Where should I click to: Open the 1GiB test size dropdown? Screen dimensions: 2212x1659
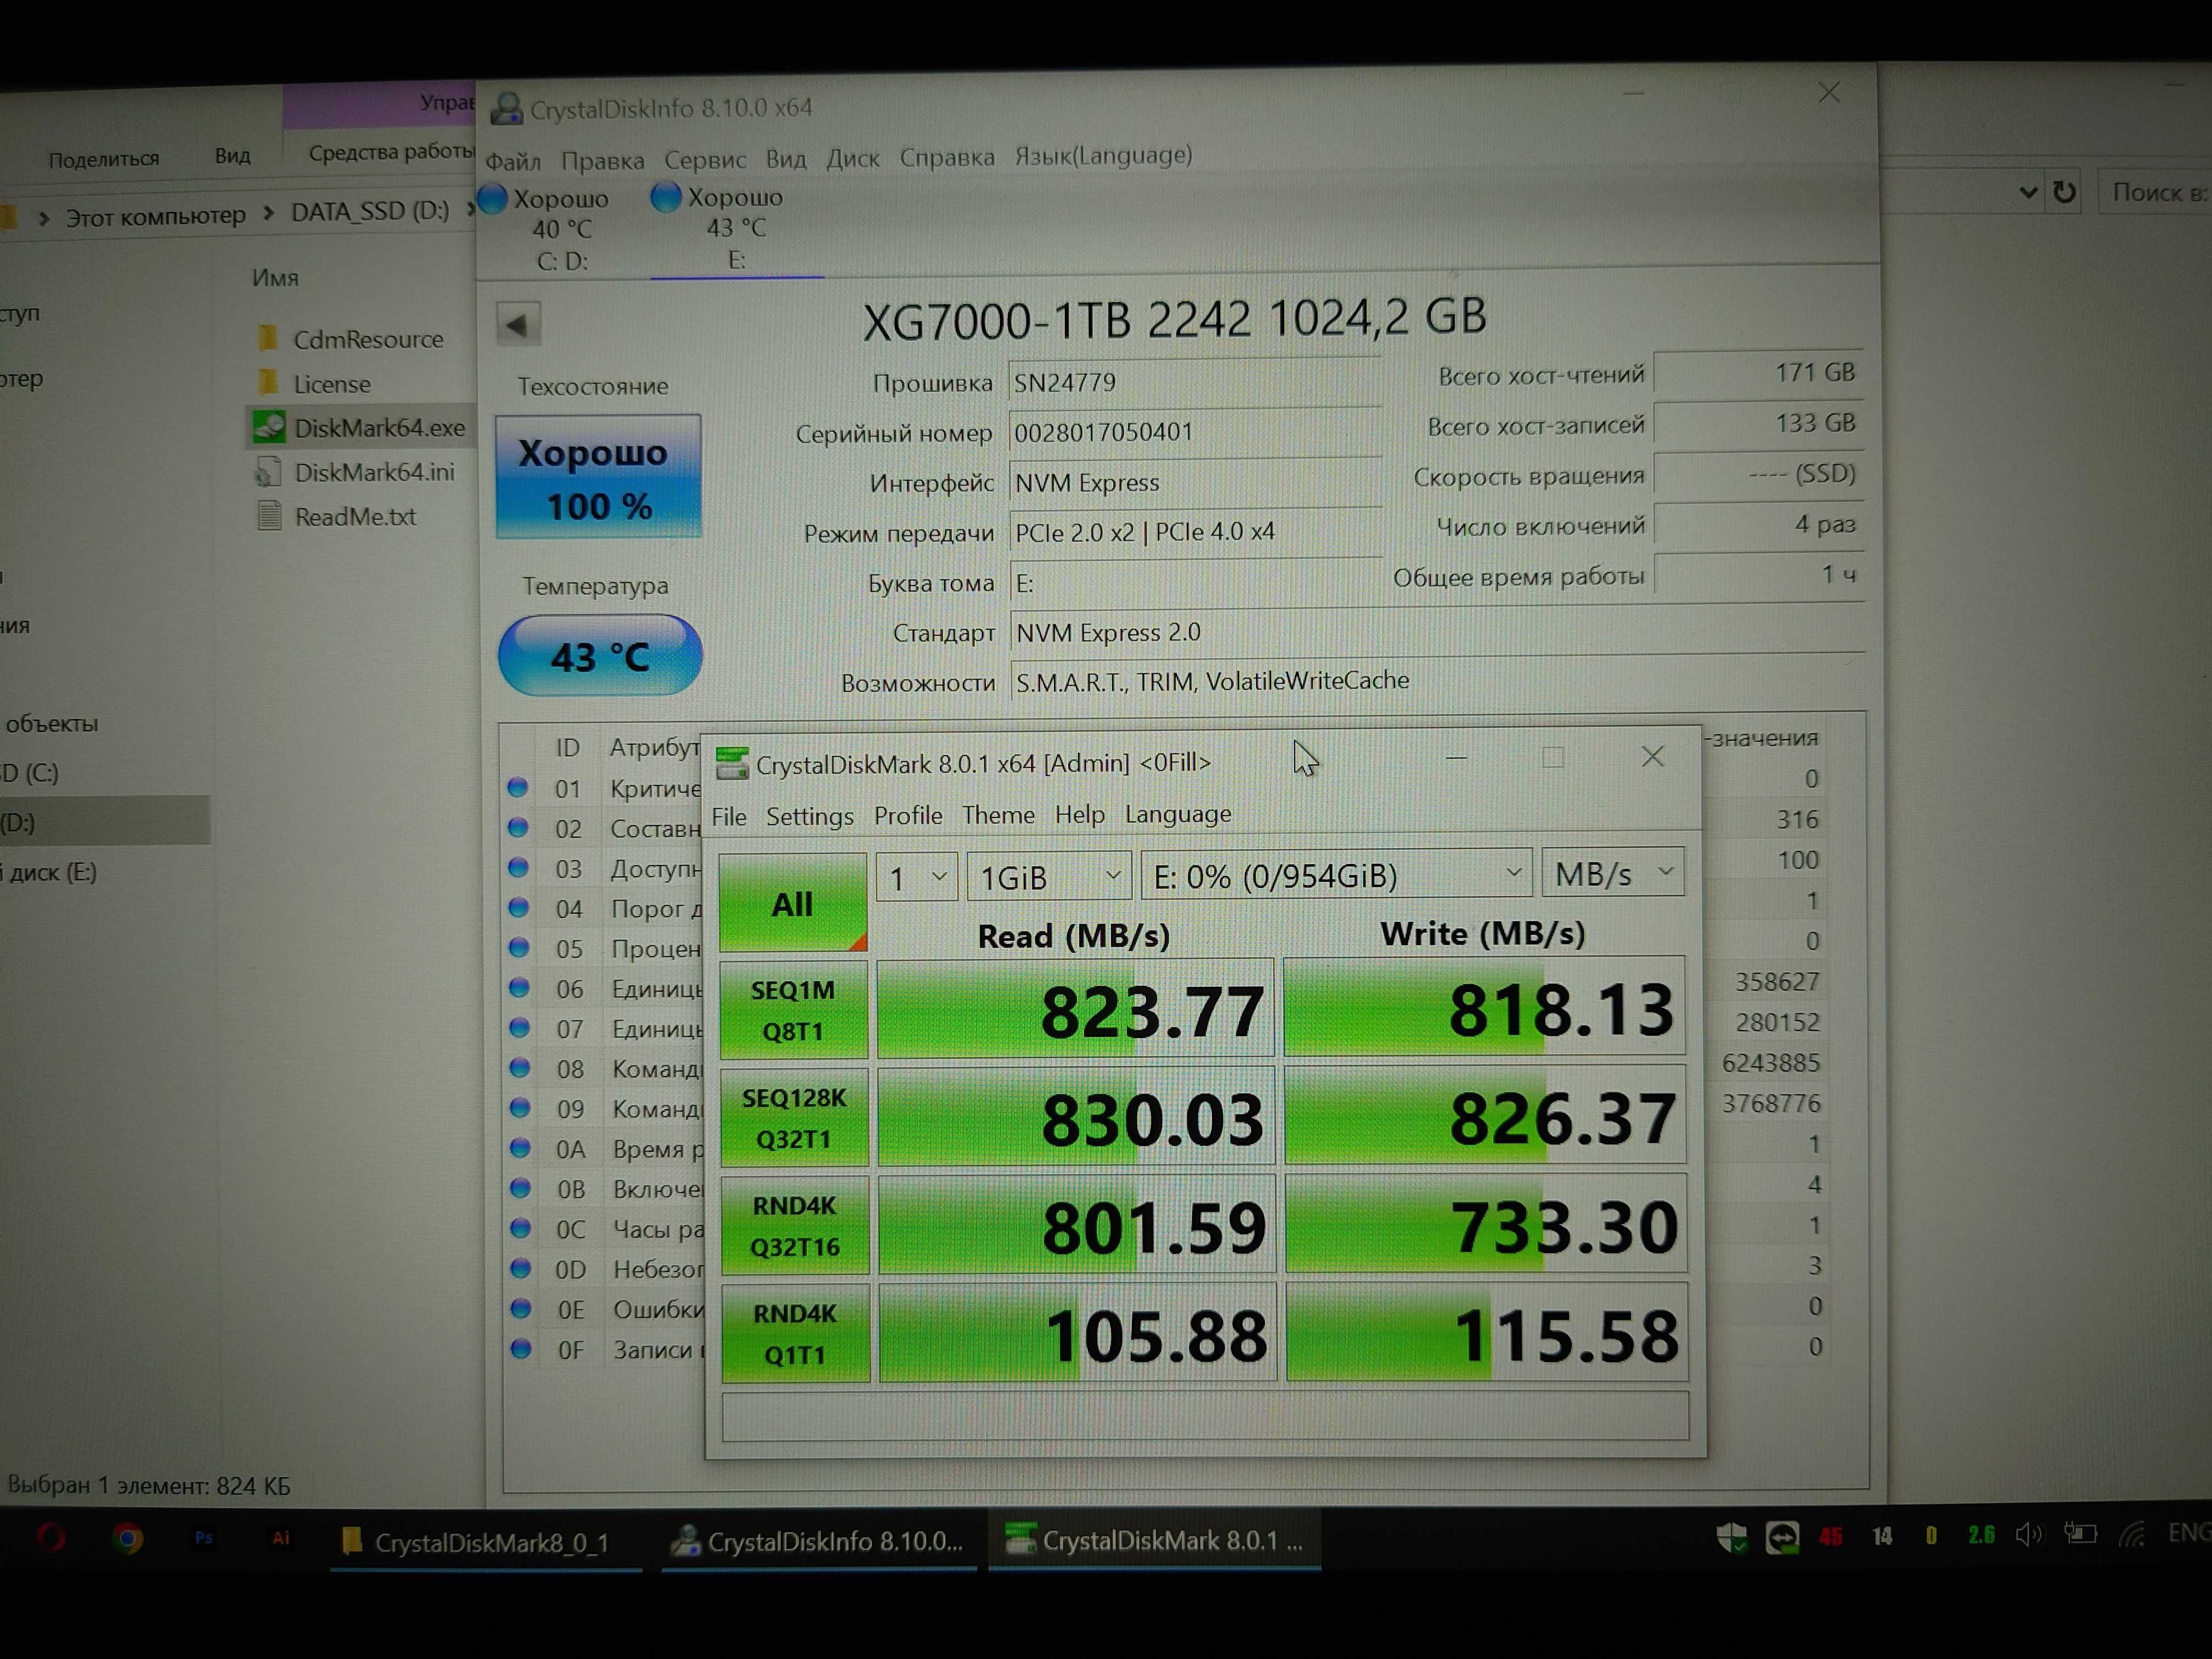(x=1049, y=877)
